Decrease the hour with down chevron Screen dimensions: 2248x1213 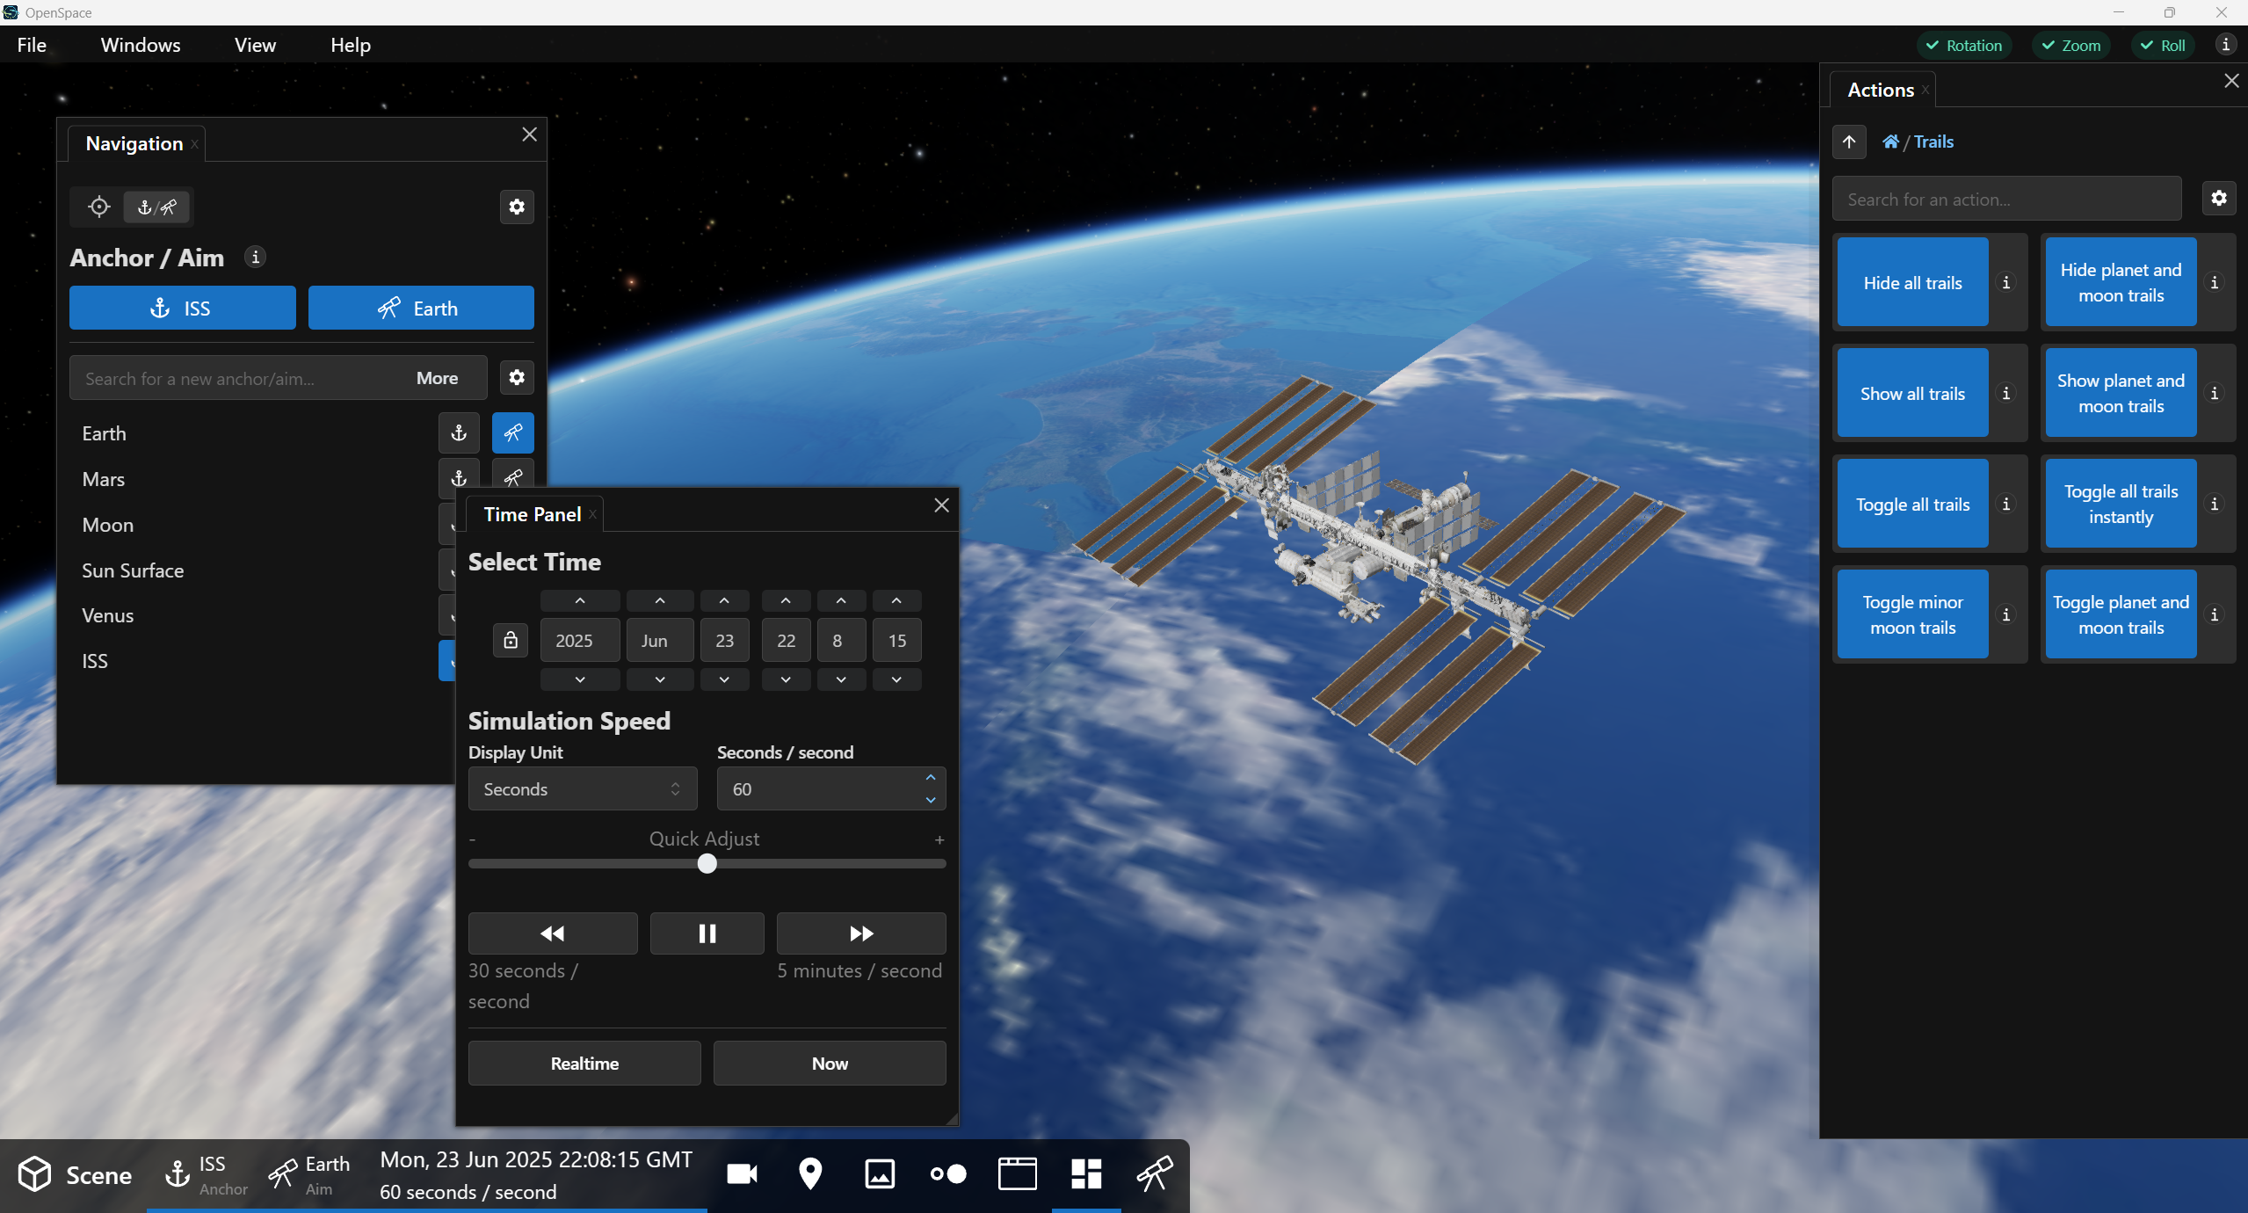(x=786, y=679)
